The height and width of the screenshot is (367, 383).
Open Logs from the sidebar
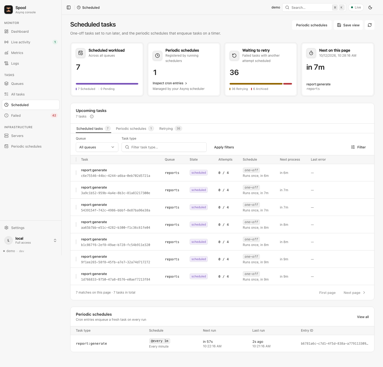coord(31,63)
